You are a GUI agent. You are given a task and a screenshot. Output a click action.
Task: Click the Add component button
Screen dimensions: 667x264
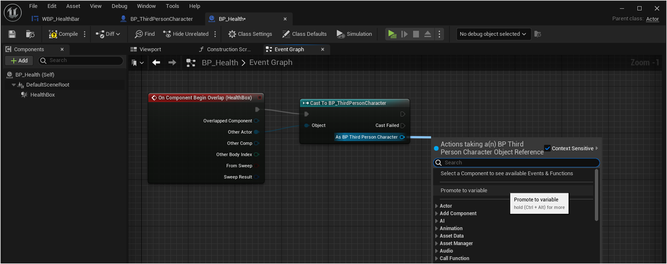[20, 60]
